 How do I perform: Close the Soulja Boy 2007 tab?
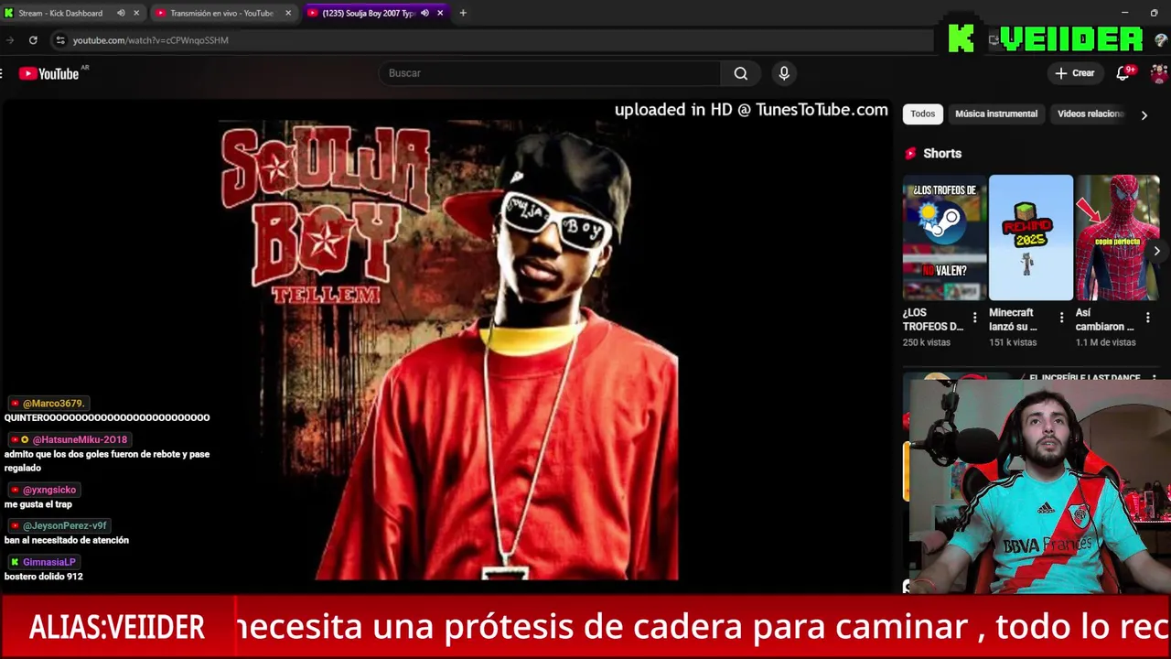[x=440, y=13]
